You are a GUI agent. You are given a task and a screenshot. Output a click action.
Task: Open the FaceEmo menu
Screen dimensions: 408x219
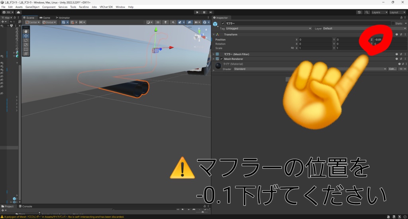(x=84, y=7)
